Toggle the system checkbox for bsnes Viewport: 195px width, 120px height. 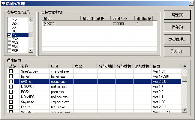tap(11, 76)
